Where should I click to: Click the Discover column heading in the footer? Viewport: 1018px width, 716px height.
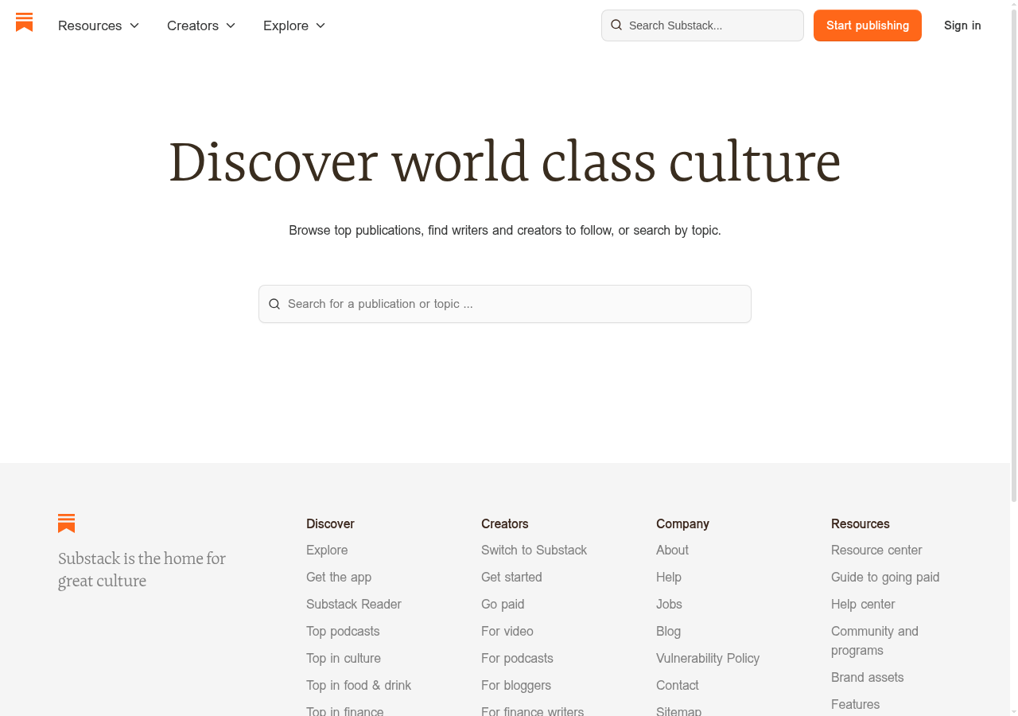(330, 523)
